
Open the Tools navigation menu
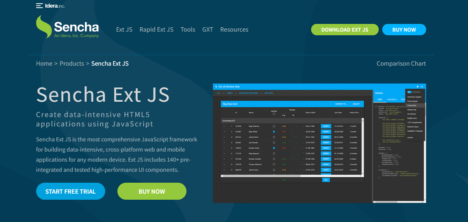[x=188, y=30]
